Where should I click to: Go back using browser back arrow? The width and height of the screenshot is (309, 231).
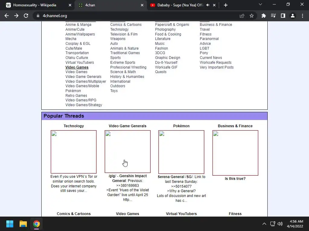pos(7,16)
